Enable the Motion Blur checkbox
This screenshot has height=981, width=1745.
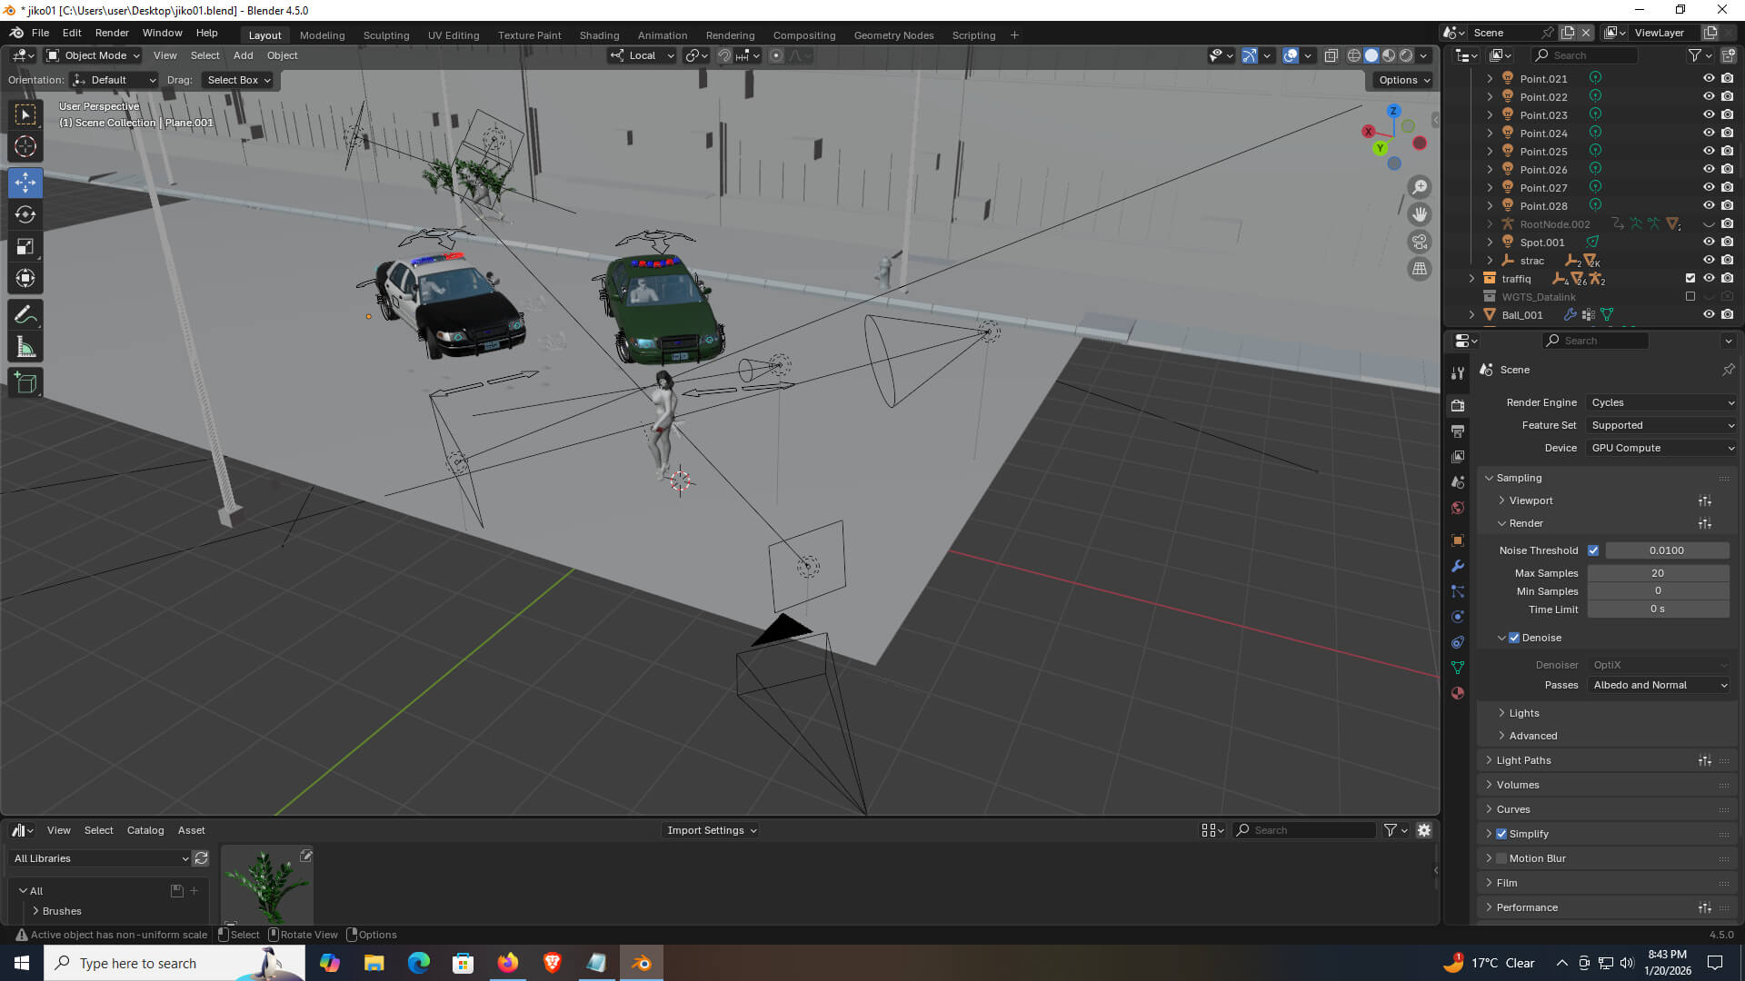1501,858
